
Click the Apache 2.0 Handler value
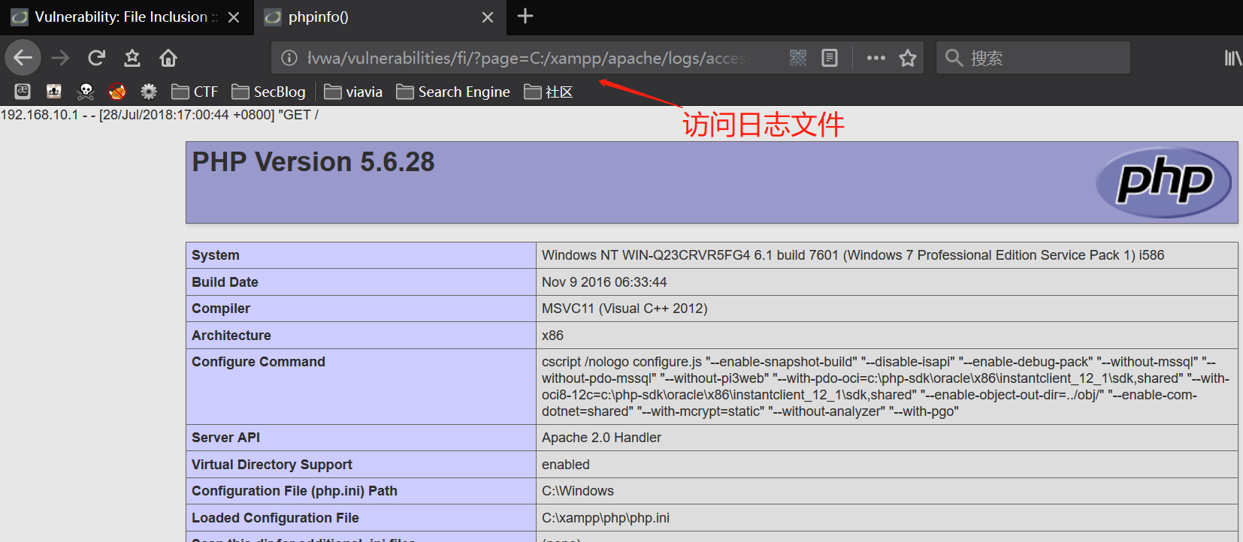601,438
